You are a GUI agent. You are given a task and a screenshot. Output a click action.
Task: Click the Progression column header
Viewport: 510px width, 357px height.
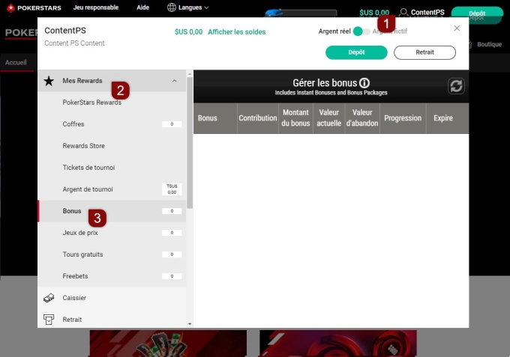click(x=403, y=118)
